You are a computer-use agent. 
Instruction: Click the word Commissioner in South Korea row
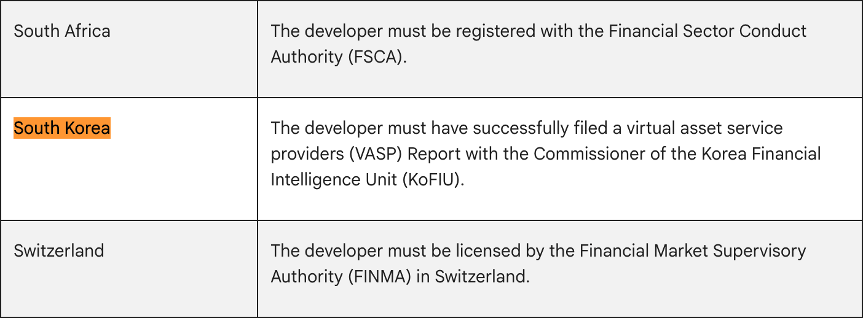point(591,154)
